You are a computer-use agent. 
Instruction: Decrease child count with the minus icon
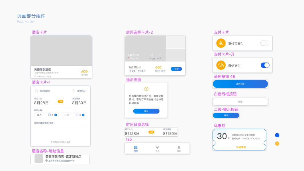[x=77, y=115]
